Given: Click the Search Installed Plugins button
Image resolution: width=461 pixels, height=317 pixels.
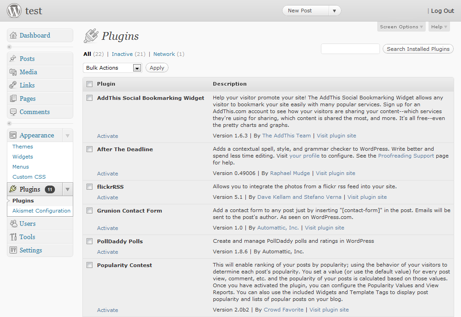Looking at the screenshot, I should [418, 49].
